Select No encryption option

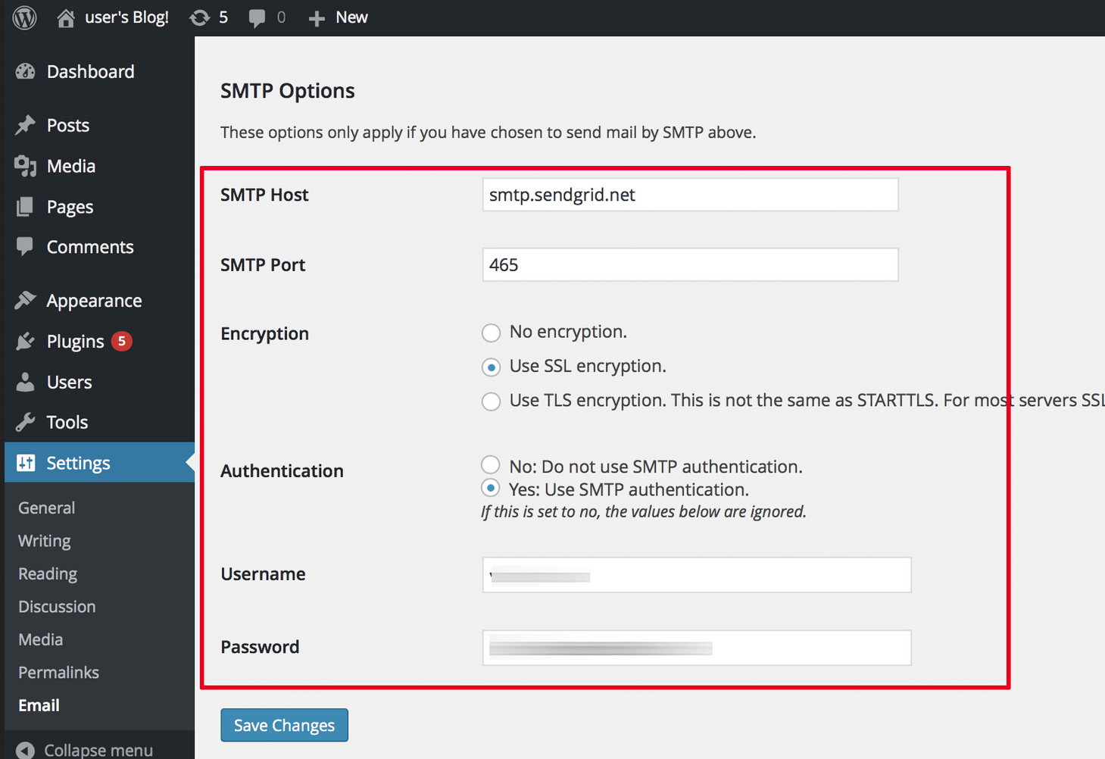tap(491, 333)
